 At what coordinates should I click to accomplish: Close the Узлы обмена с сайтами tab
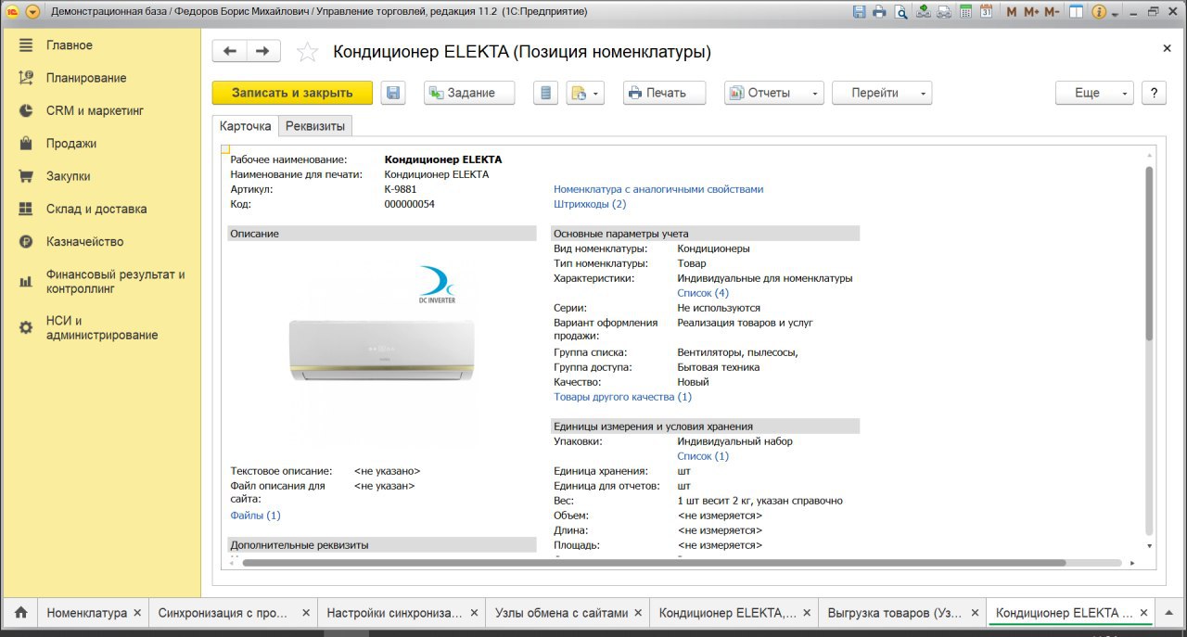click(x=639, y=613)
